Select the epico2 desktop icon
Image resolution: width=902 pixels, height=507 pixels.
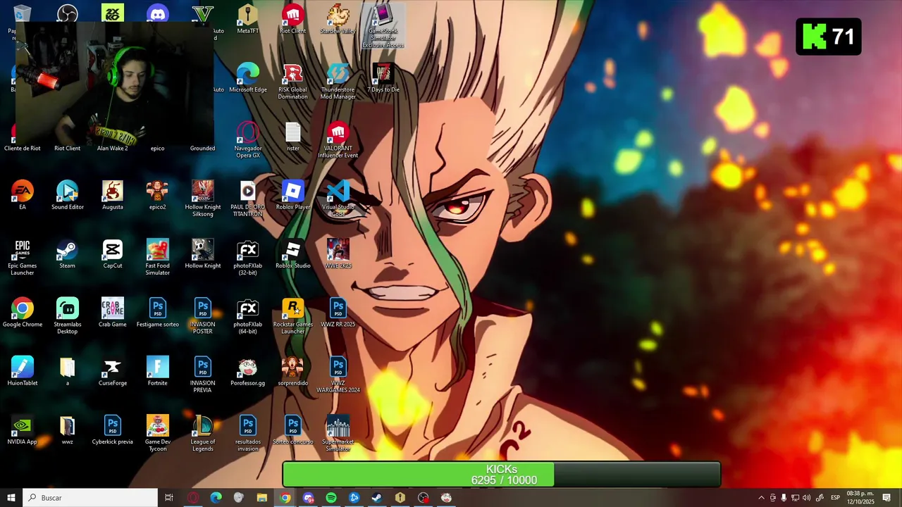click(x=158, y=196)
